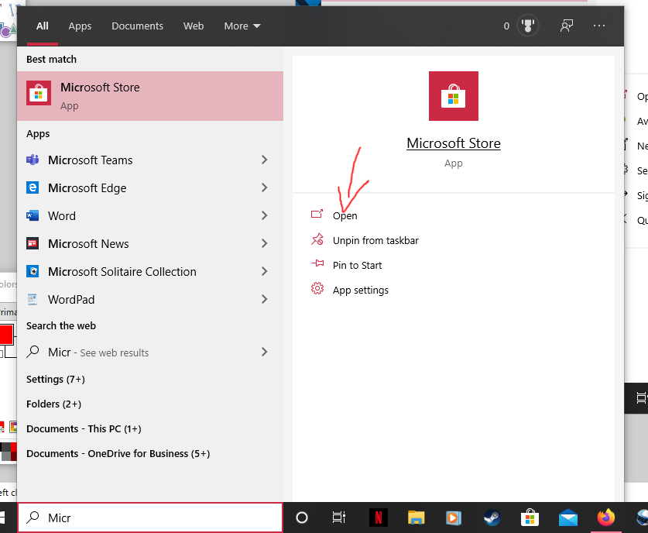Expand Word result chevron

click(x=265, y=215)
